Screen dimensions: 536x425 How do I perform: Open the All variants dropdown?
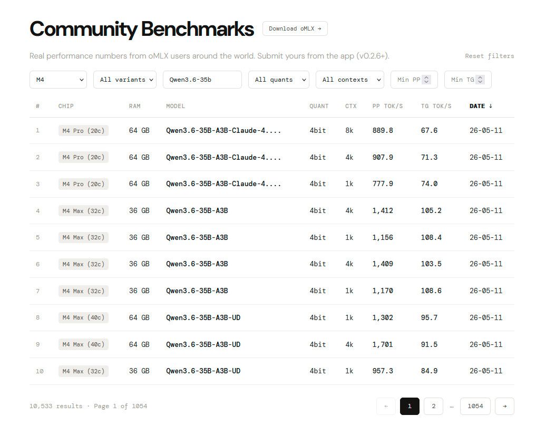tap(125, 80)
